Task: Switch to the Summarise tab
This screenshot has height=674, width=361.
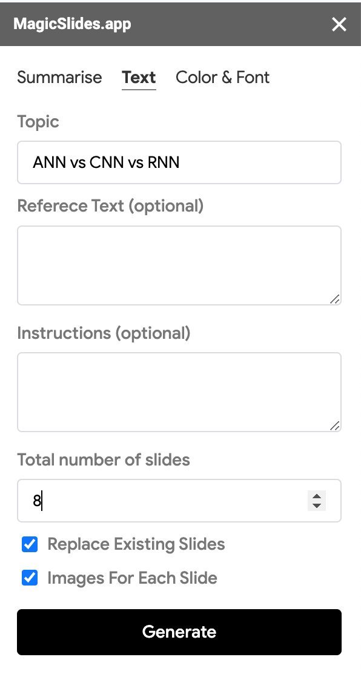Action: [x=59, y=77]
